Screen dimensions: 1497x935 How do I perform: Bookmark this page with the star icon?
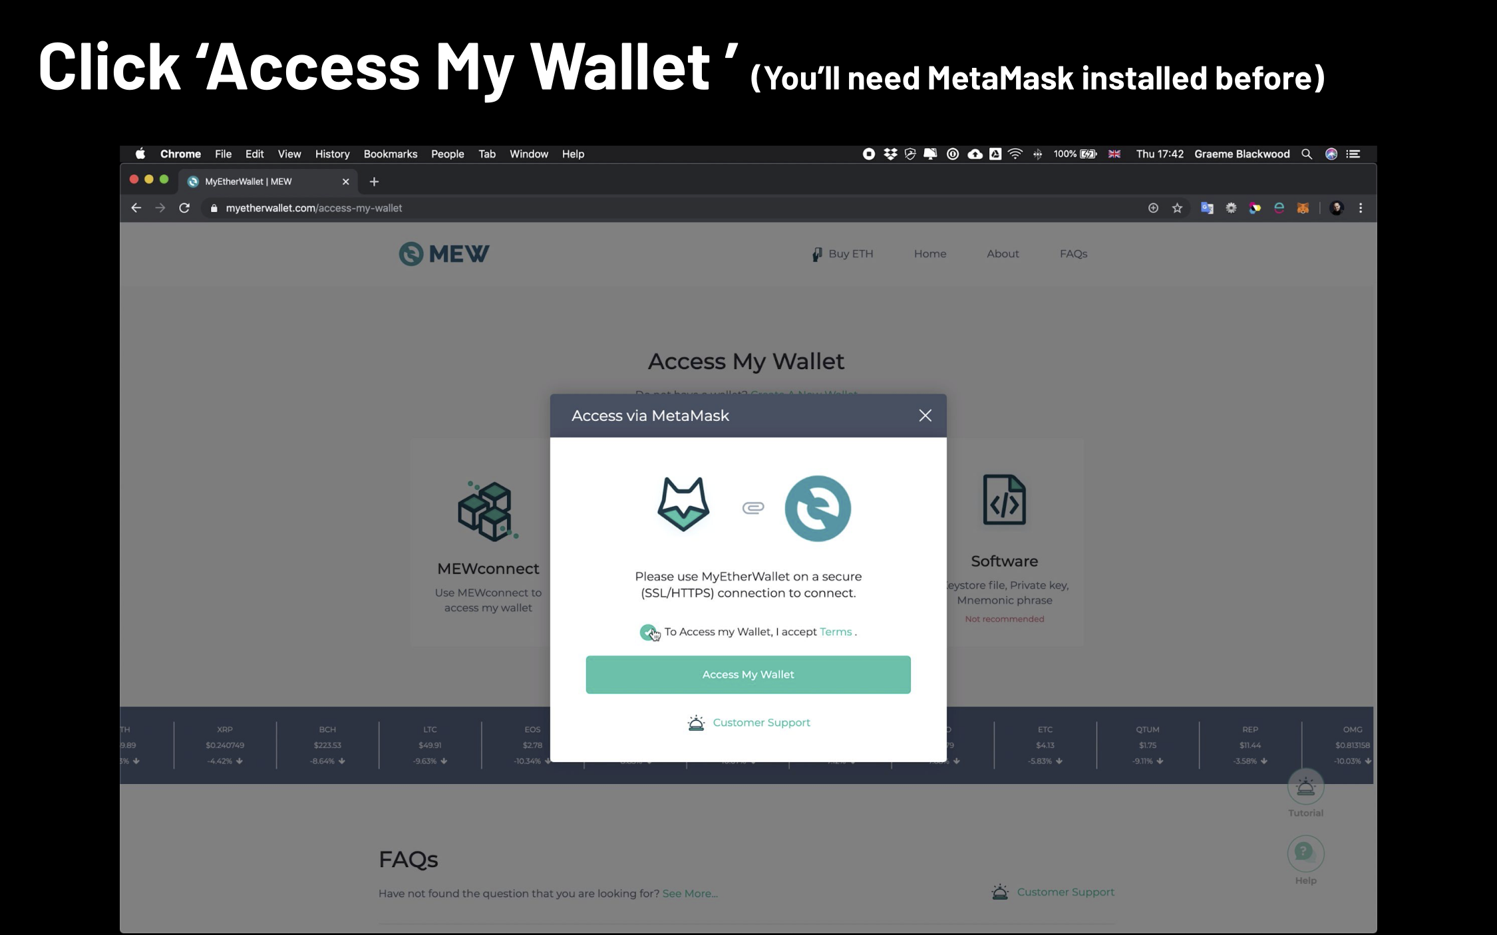tap(1178, 208)
